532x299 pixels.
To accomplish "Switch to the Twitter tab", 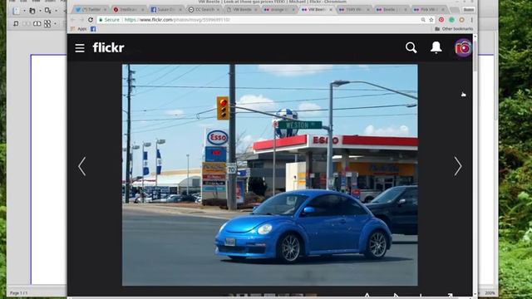I will (91, 10).
